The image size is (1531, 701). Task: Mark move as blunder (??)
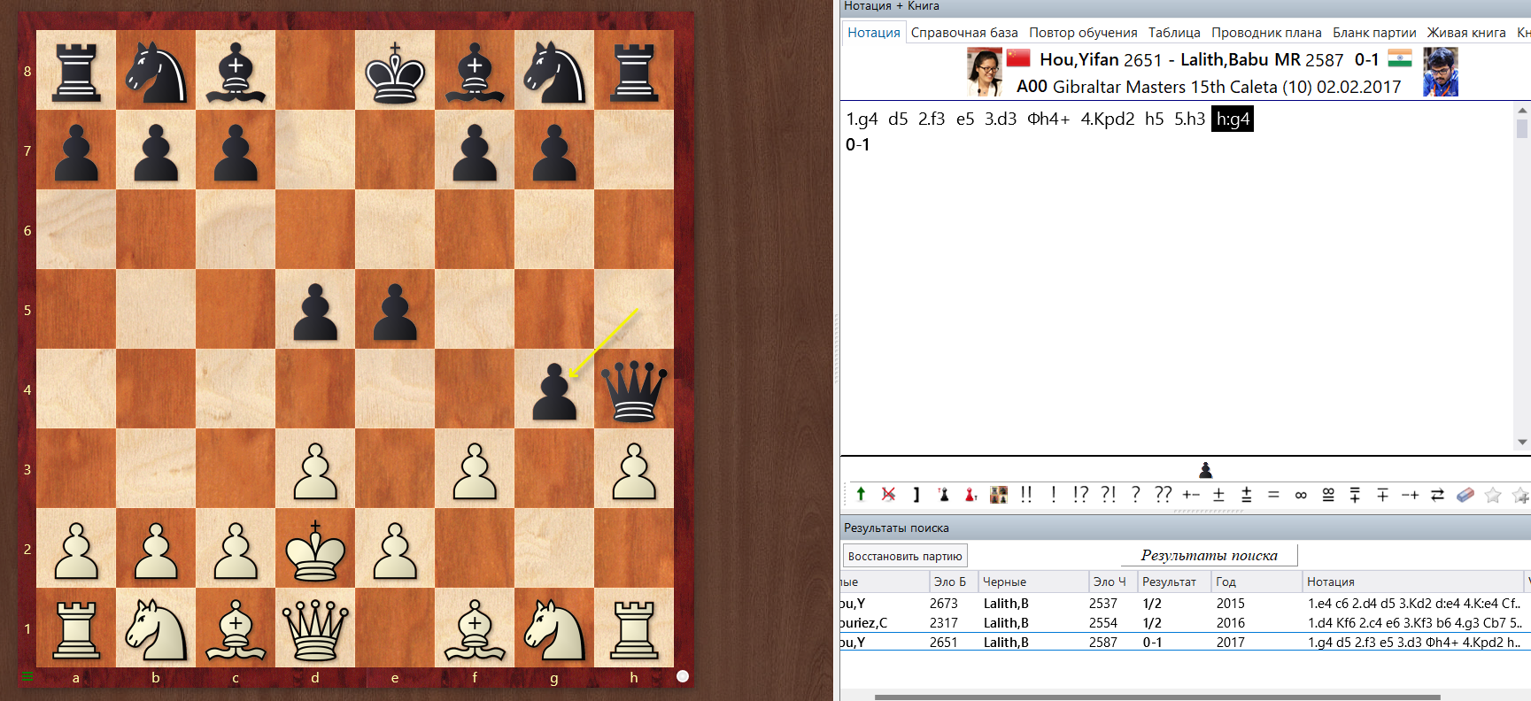(x=1164, y=495)
